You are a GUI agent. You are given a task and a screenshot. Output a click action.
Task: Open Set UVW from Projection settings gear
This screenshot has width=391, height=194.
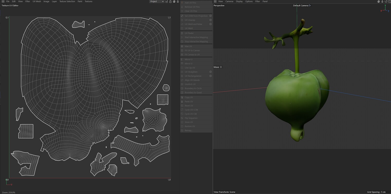211,16
